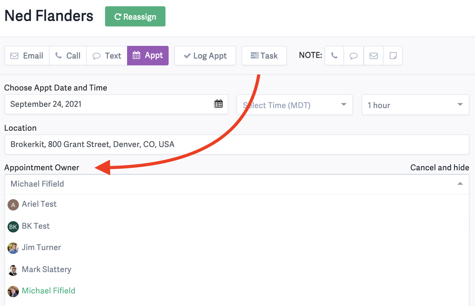Select Mark Slattery from list
Image resolution: width=475 pixels, height=306 pixels.
[237, 270]
